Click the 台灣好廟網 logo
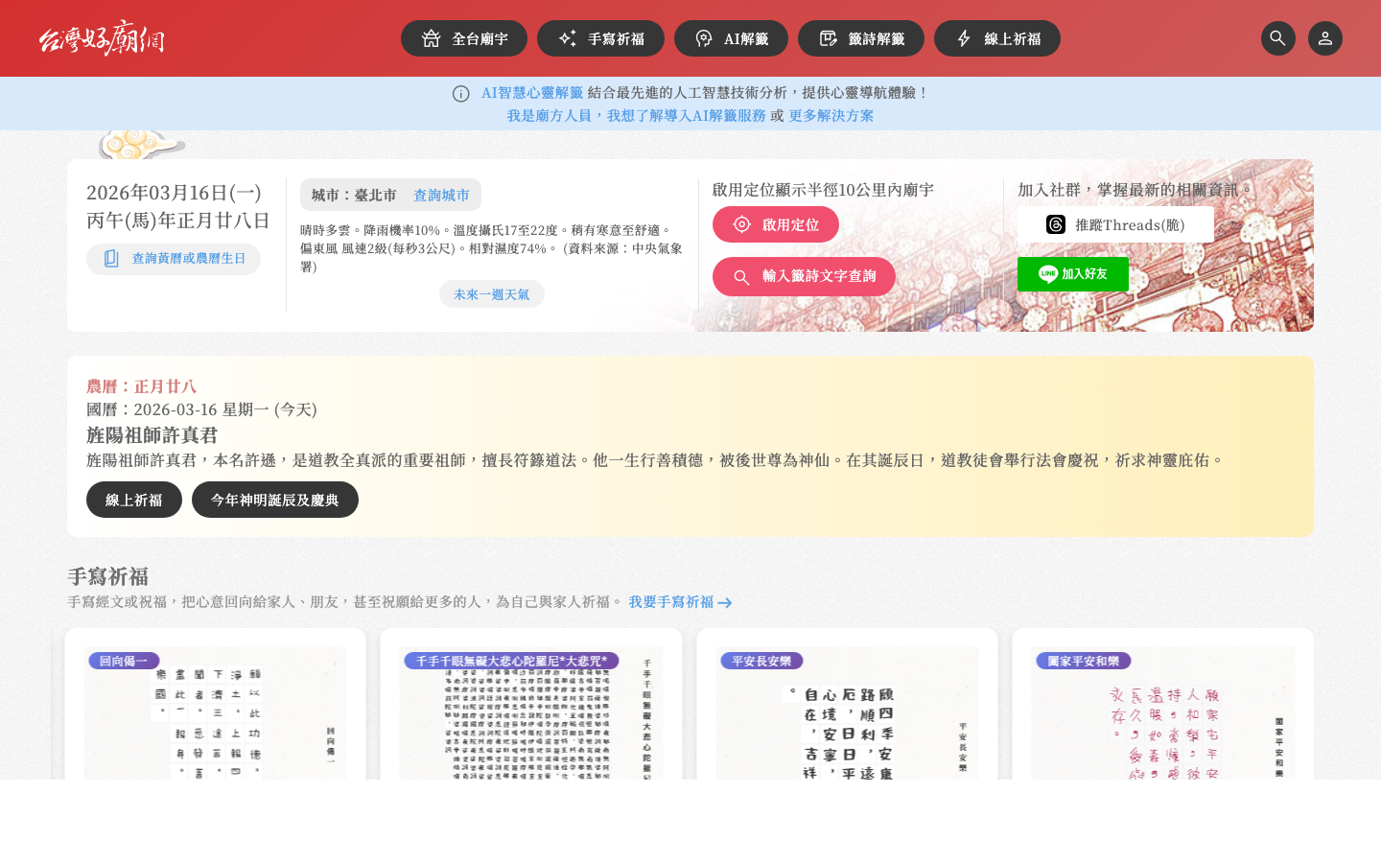The image size is (1381, 863). click(x=101, y=38)
